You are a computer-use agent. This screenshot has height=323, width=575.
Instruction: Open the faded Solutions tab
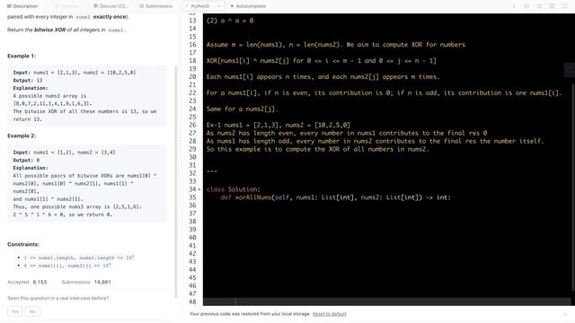[66, 6]
